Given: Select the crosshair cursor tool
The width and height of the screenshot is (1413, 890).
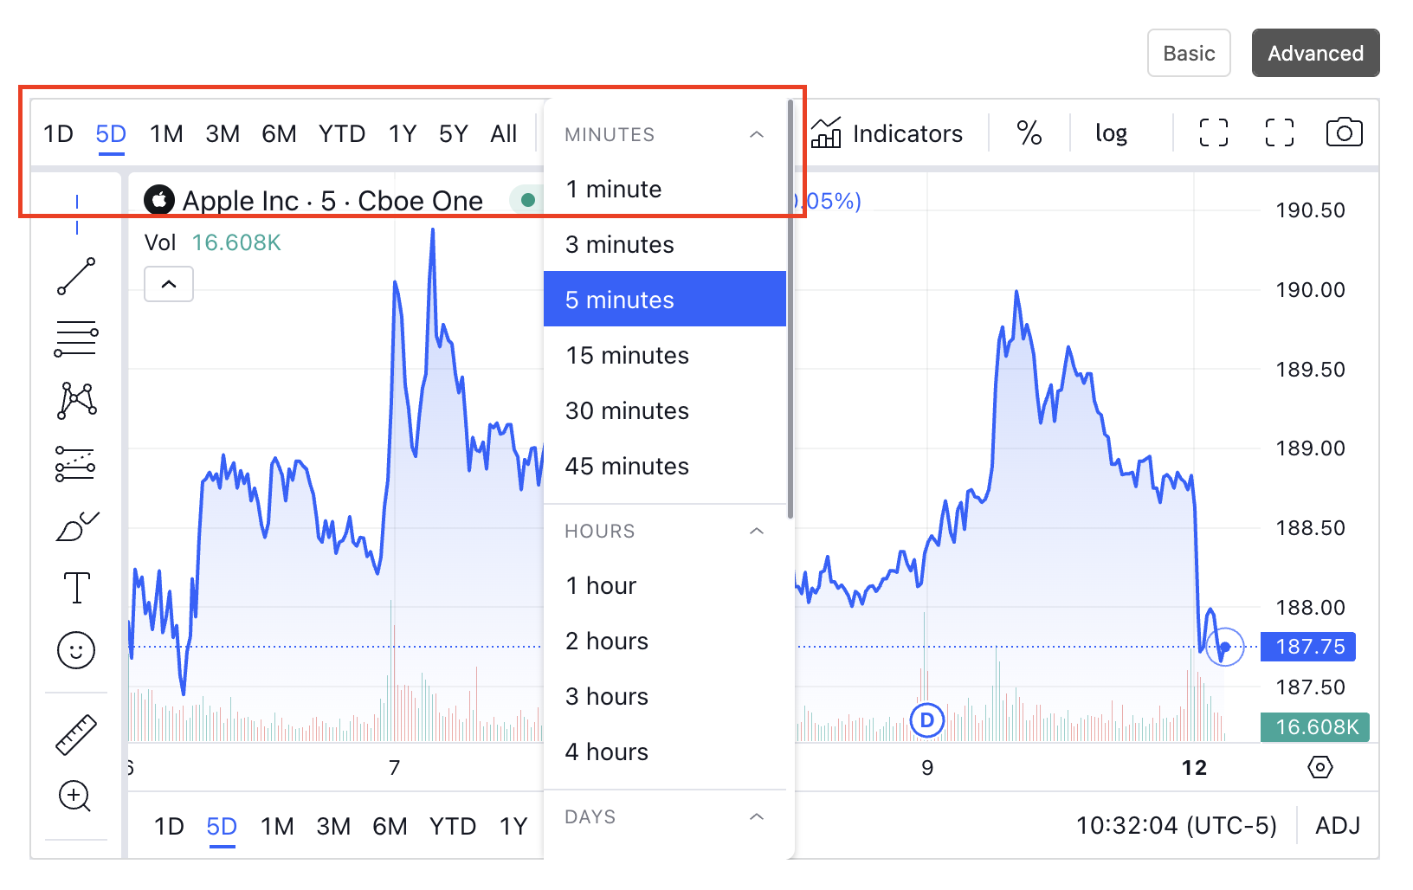Looking at the screenshot, I should click(76, 201).
